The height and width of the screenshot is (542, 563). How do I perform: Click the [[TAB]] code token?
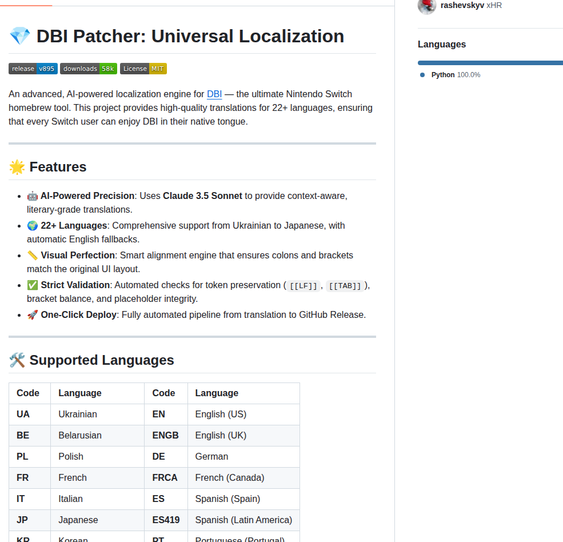pos(345,286)
